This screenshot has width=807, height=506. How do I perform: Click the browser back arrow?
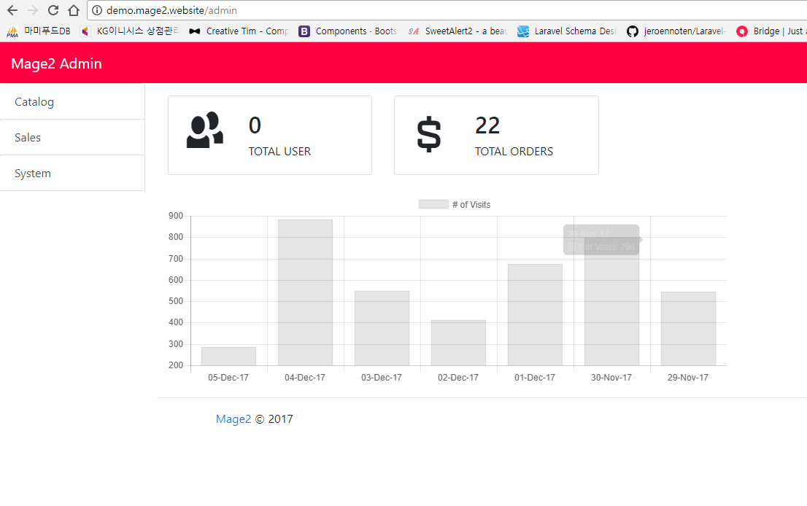11,11
